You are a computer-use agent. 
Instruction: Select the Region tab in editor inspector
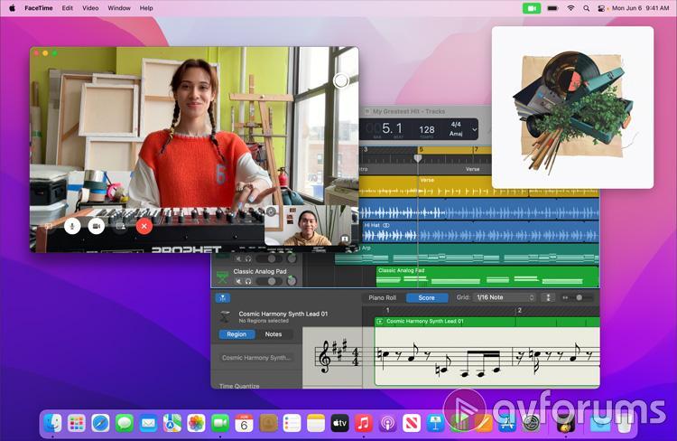[236, 334]
